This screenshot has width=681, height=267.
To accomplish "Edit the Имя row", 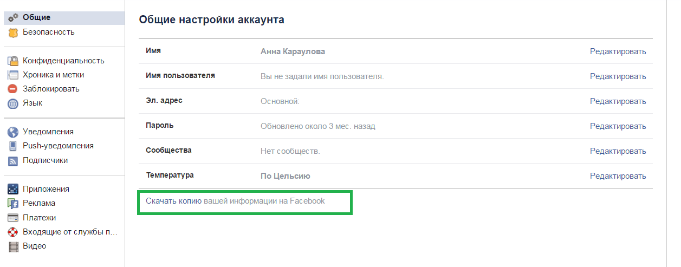I will coord(618,51).
